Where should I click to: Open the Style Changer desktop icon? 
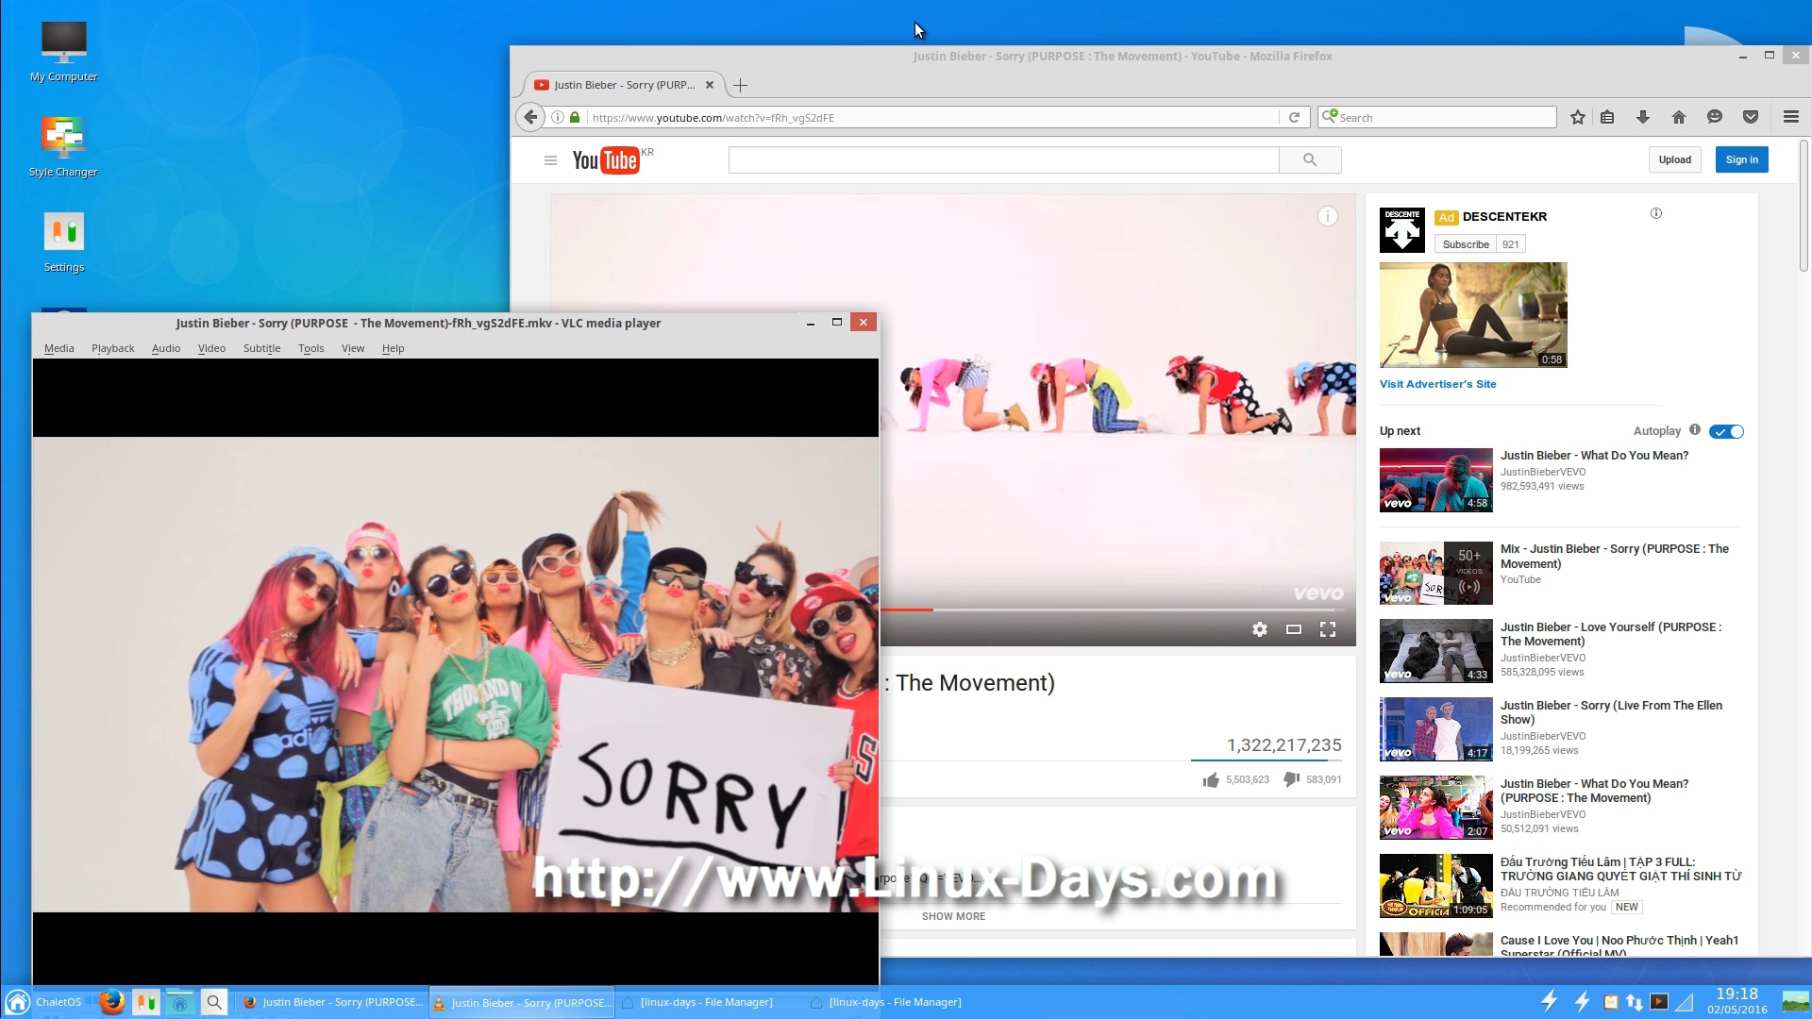coord(63,147)
